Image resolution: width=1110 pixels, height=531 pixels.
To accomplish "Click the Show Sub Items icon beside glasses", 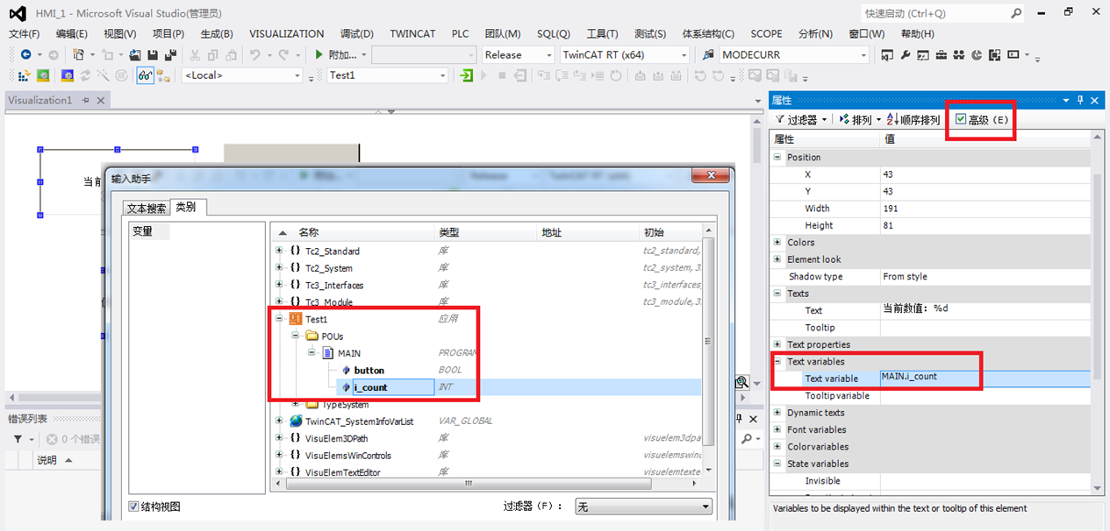I will (163, 75).
